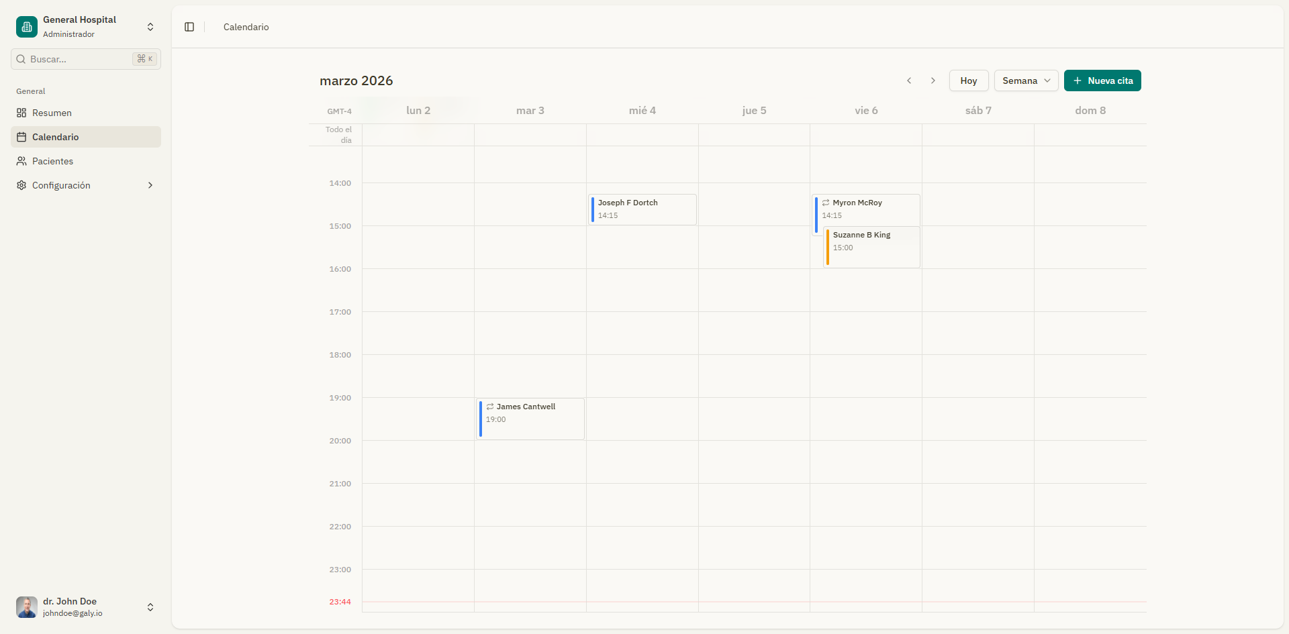Open the Semana view dropdown
The image size is (1289, 634).
[x=1026, y=81]
